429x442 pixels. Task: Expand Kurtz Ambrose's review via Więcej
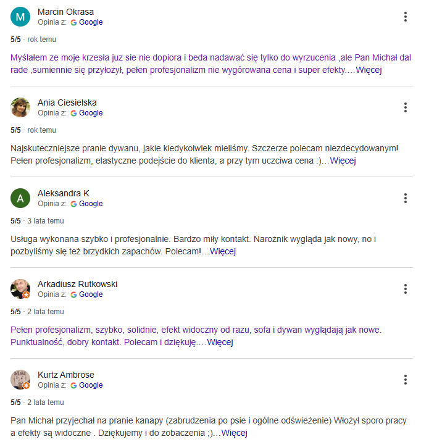[x=234, y=433]
